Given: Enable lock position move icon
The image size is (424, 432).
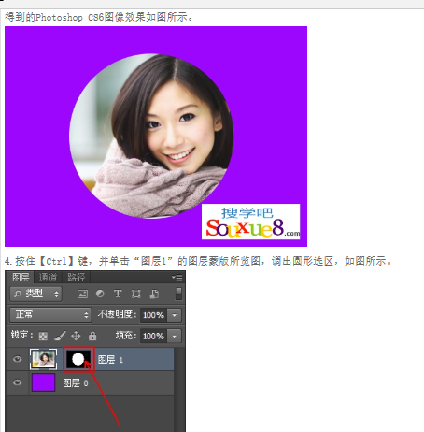Looking at the screenshot, I should coord(76,336).
